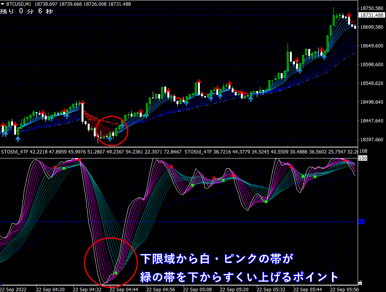
Task: Click the BTCUSD,M1 symbol label
Action: point(19,4)
